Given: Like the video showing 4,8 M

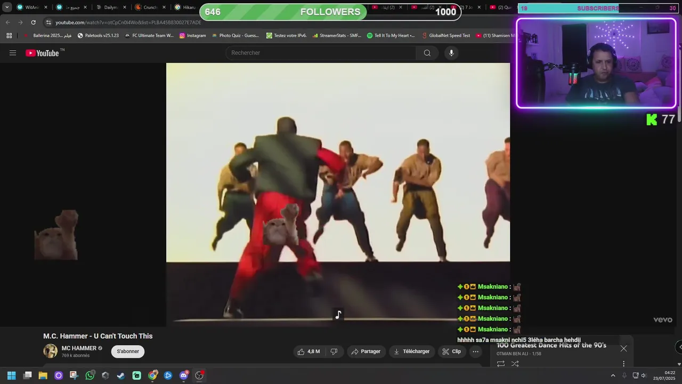Looking at the screenshot, I should coord(309,351).
